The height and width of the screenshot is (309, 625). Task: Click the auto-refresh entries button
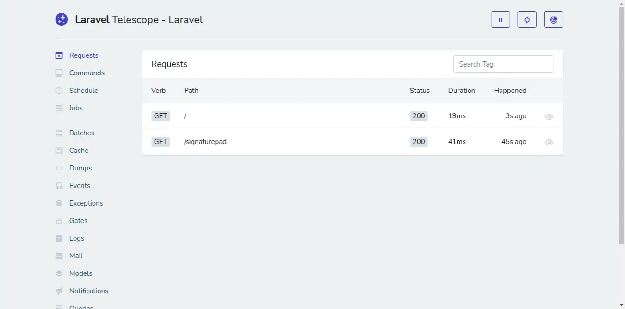pyautogui.click(x=527, y=20)
